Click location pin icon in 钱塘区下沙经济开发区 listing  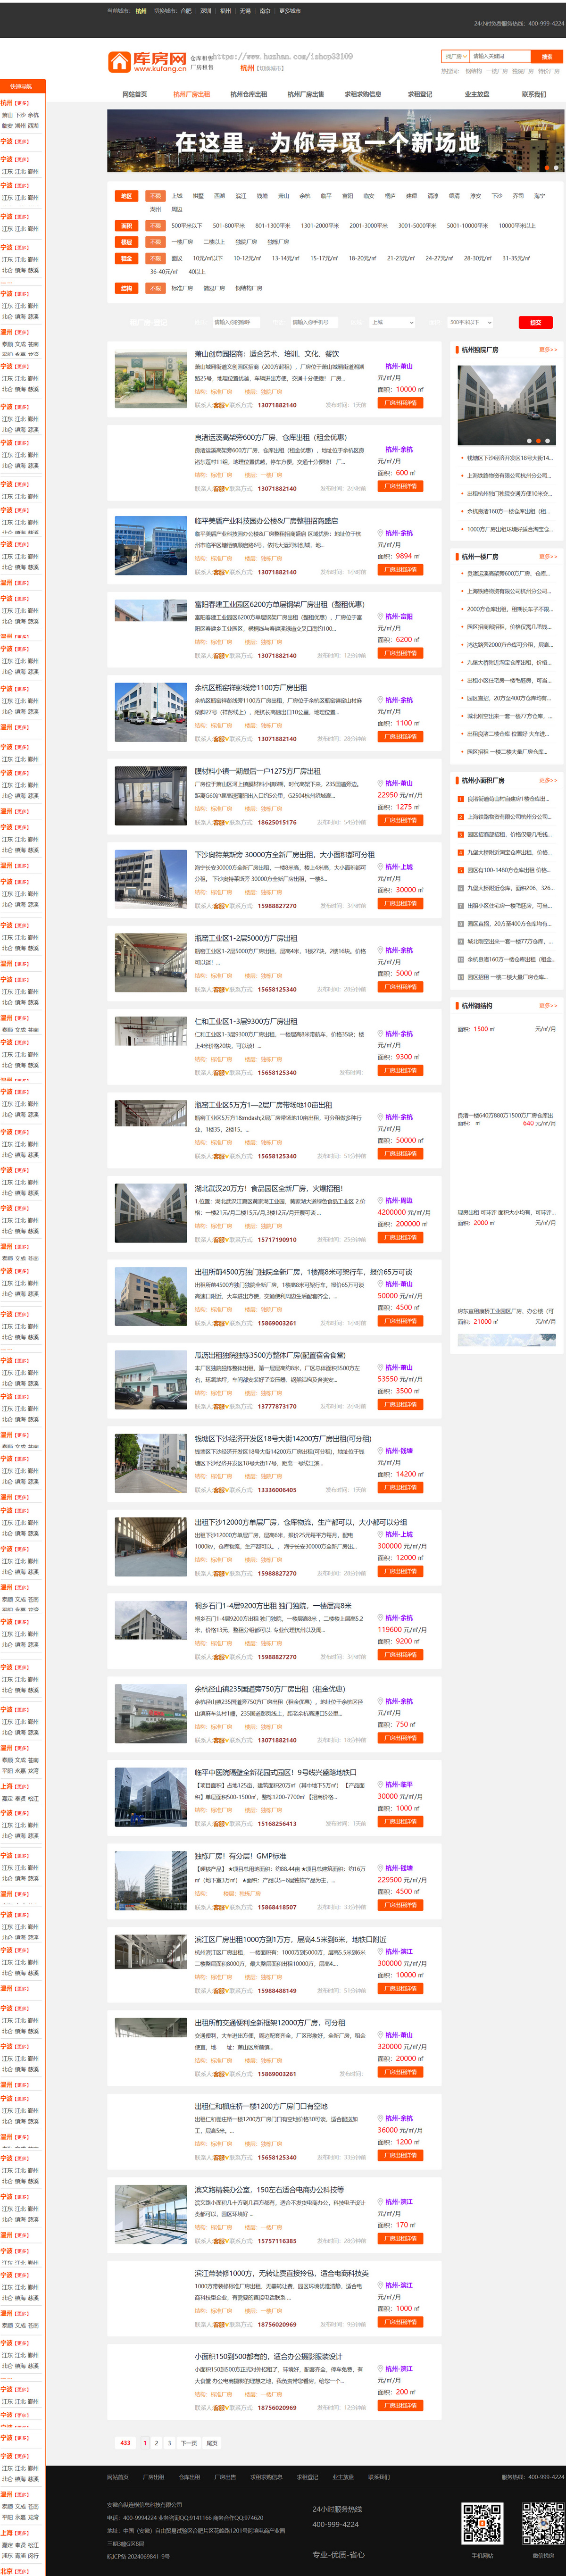click(380, 1450)
